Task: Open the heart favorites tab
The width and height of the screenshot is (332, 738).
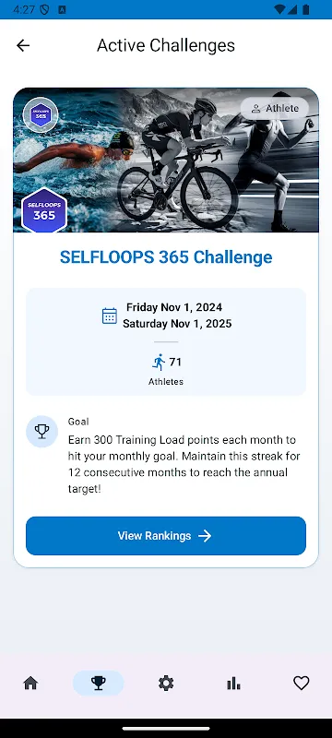Action: (302, 683)
